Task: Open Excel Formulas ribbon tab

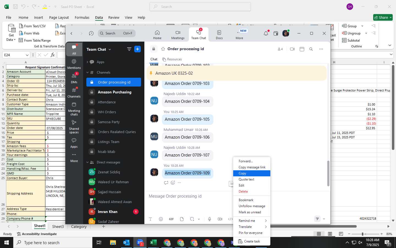Action: [82, 17]
